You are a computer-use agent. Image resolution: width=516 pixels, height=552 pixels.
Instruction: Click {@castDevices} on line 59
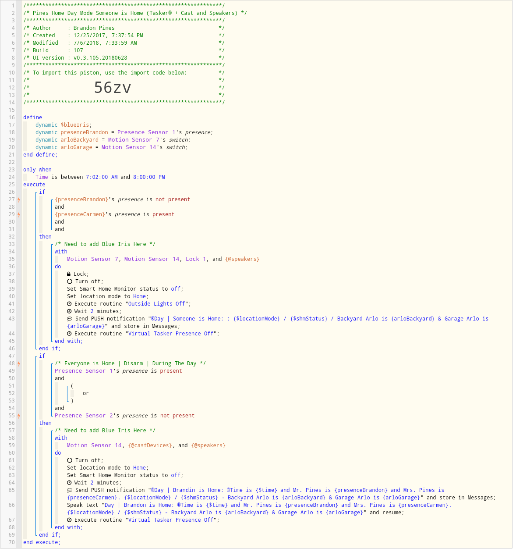pos(150,445)
